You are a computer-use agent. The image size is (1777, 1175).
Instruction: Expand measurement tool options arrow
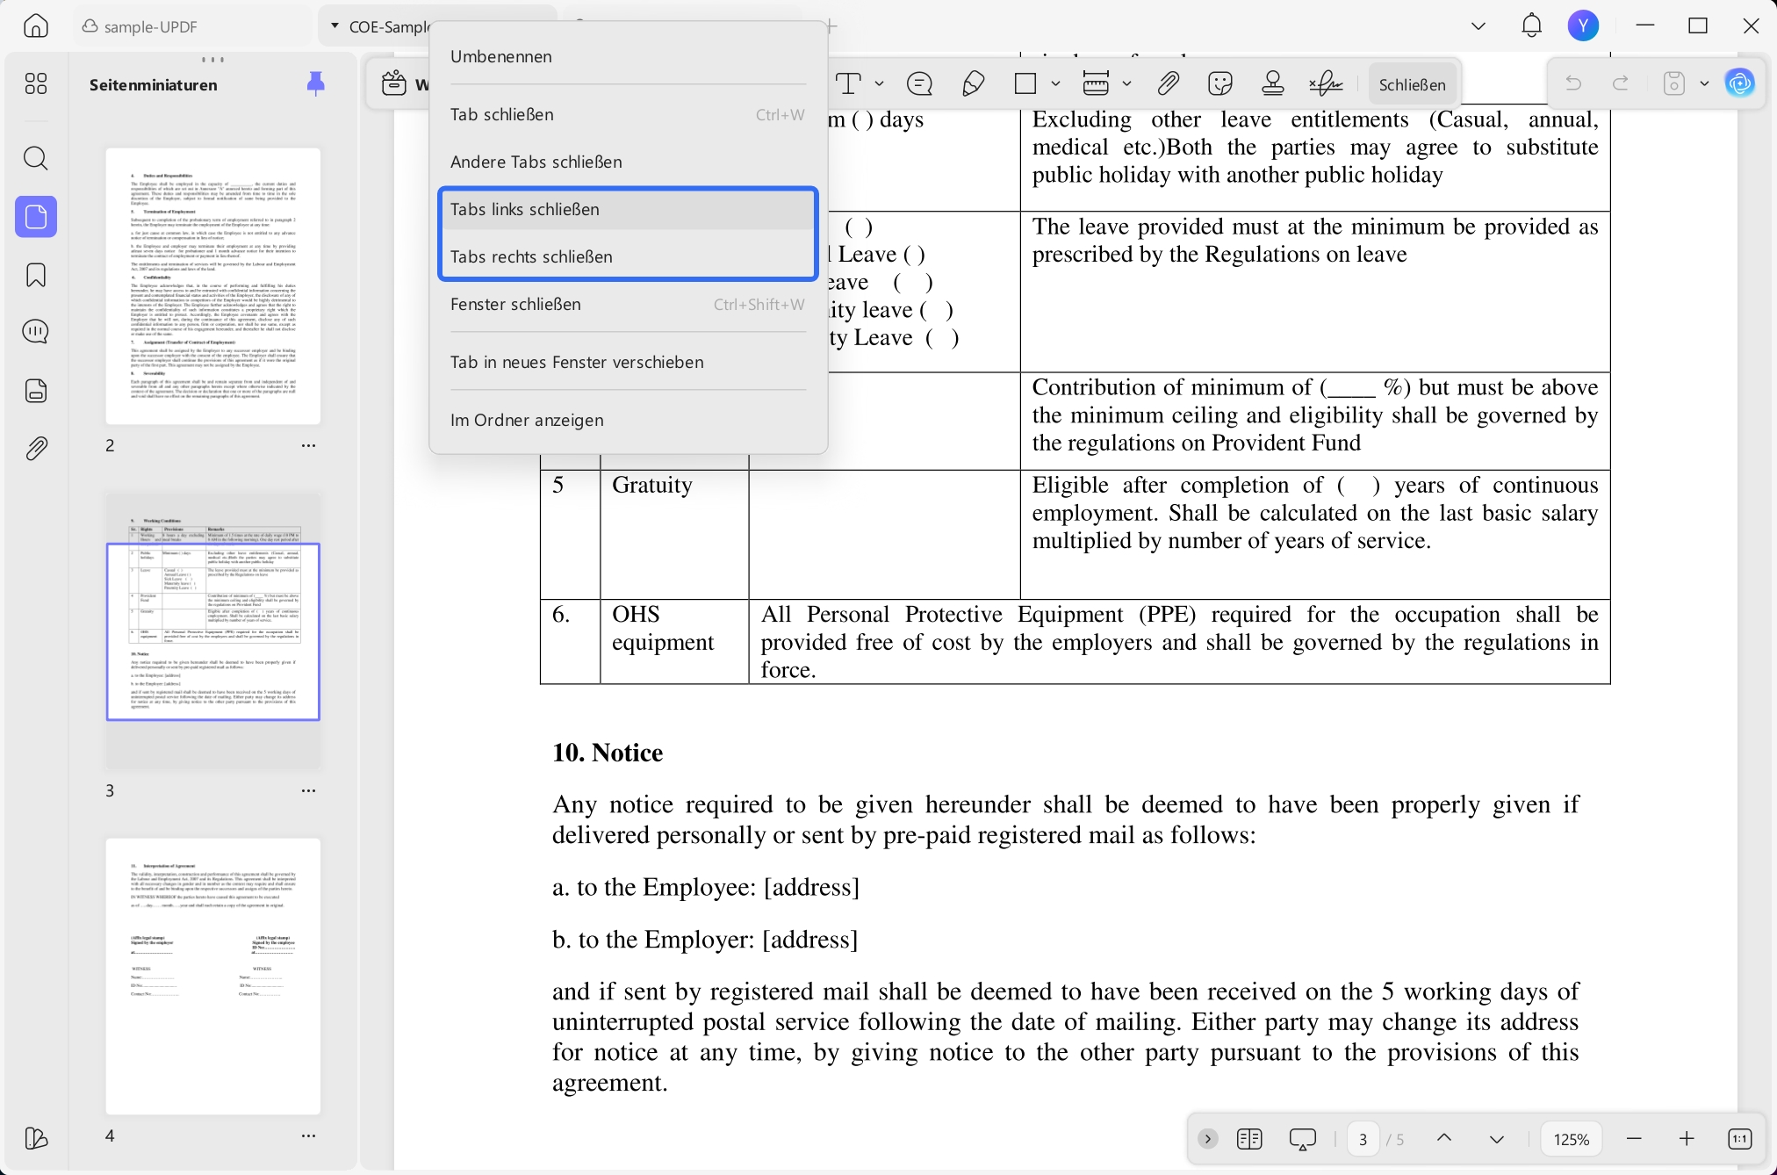point(1127,84)
